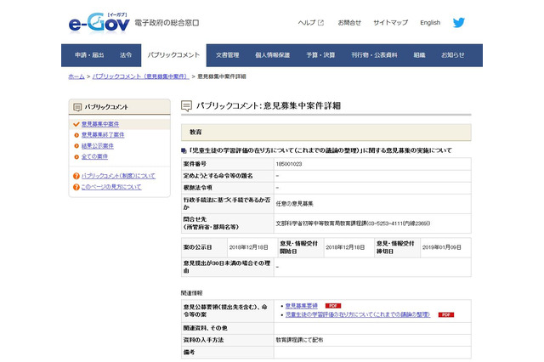The width and height of the screenshot is (544, 362).
Task: Open the 結果公示案件 sidebar link
Action: point(98,146)
